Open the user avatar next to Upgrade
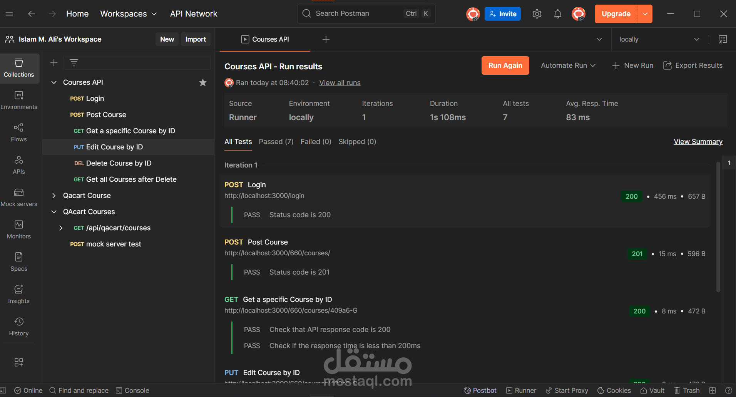The width and height of the screenshot is (736, 397). tap(579, 14)
